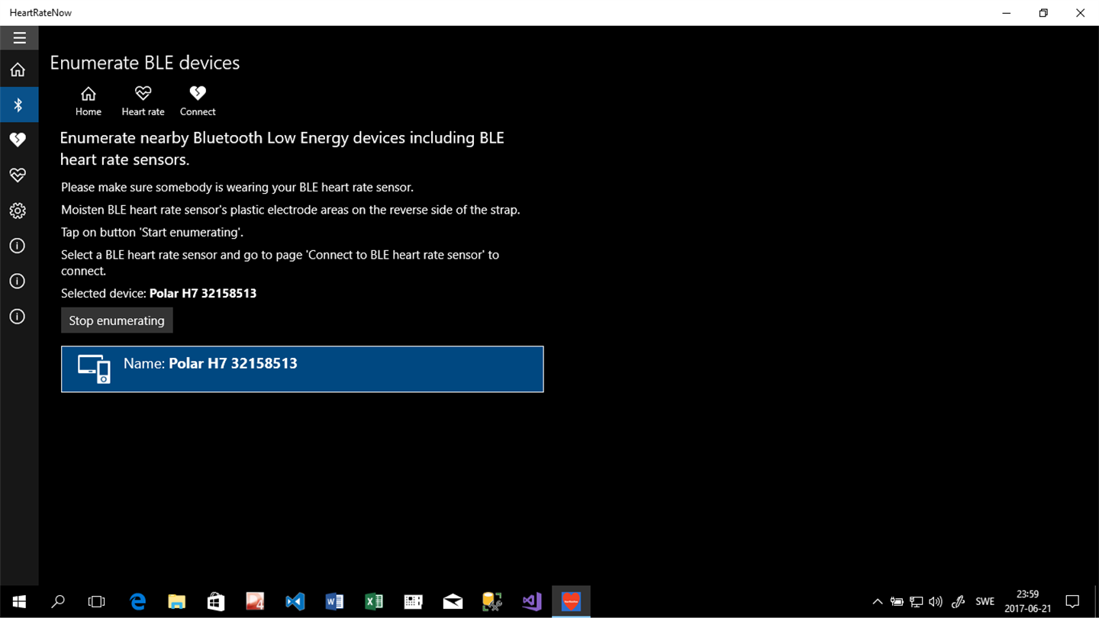1099x618 pixels.
Task: Open Windows Ink Workspace pen icon
Action: [959, 602]
